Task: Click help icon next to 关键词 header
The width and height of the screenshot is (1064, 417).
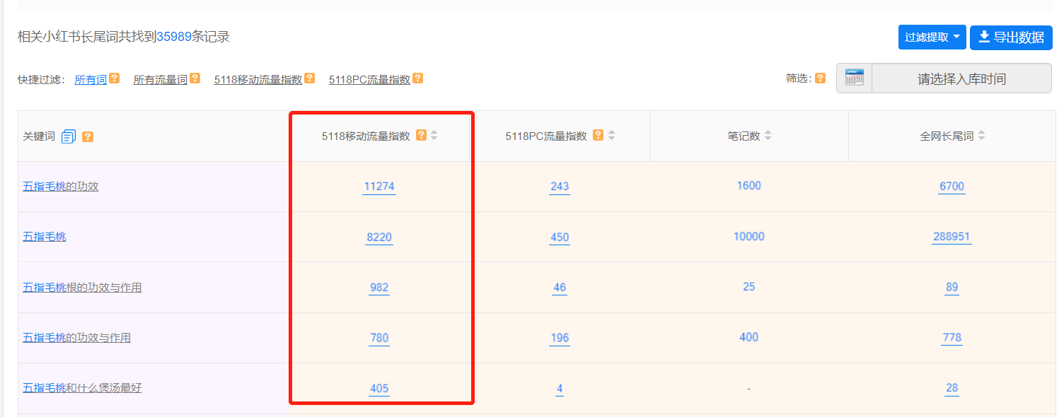Action: click(88, 136)
